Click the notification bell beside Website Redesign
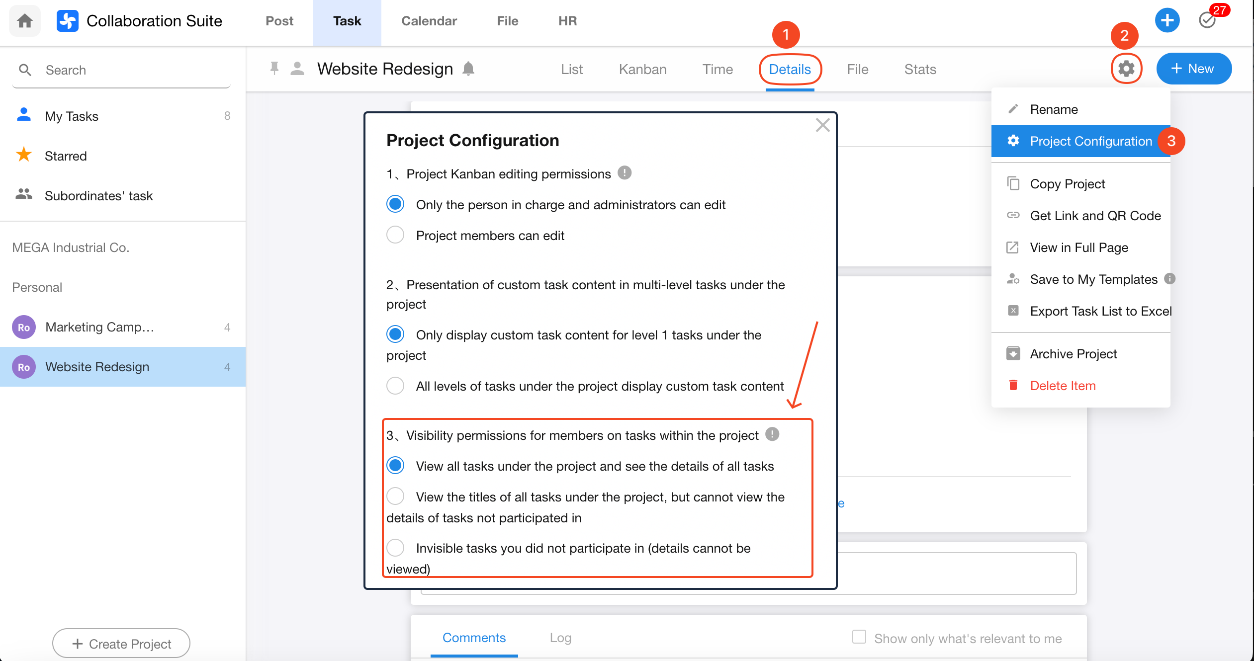Screen dimensions: 1254x661 click(468, 69)
